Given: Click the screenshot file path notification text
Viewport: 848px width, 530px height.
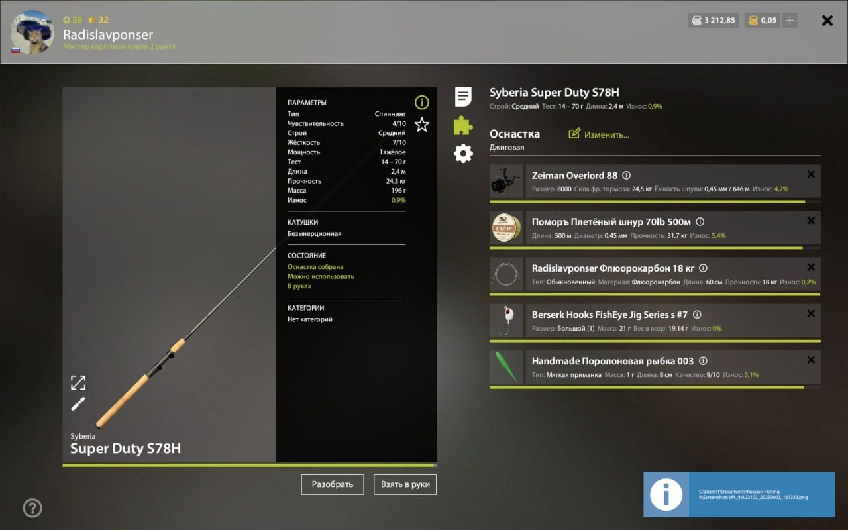Looking at the screenshot, I should coord(753,494).
